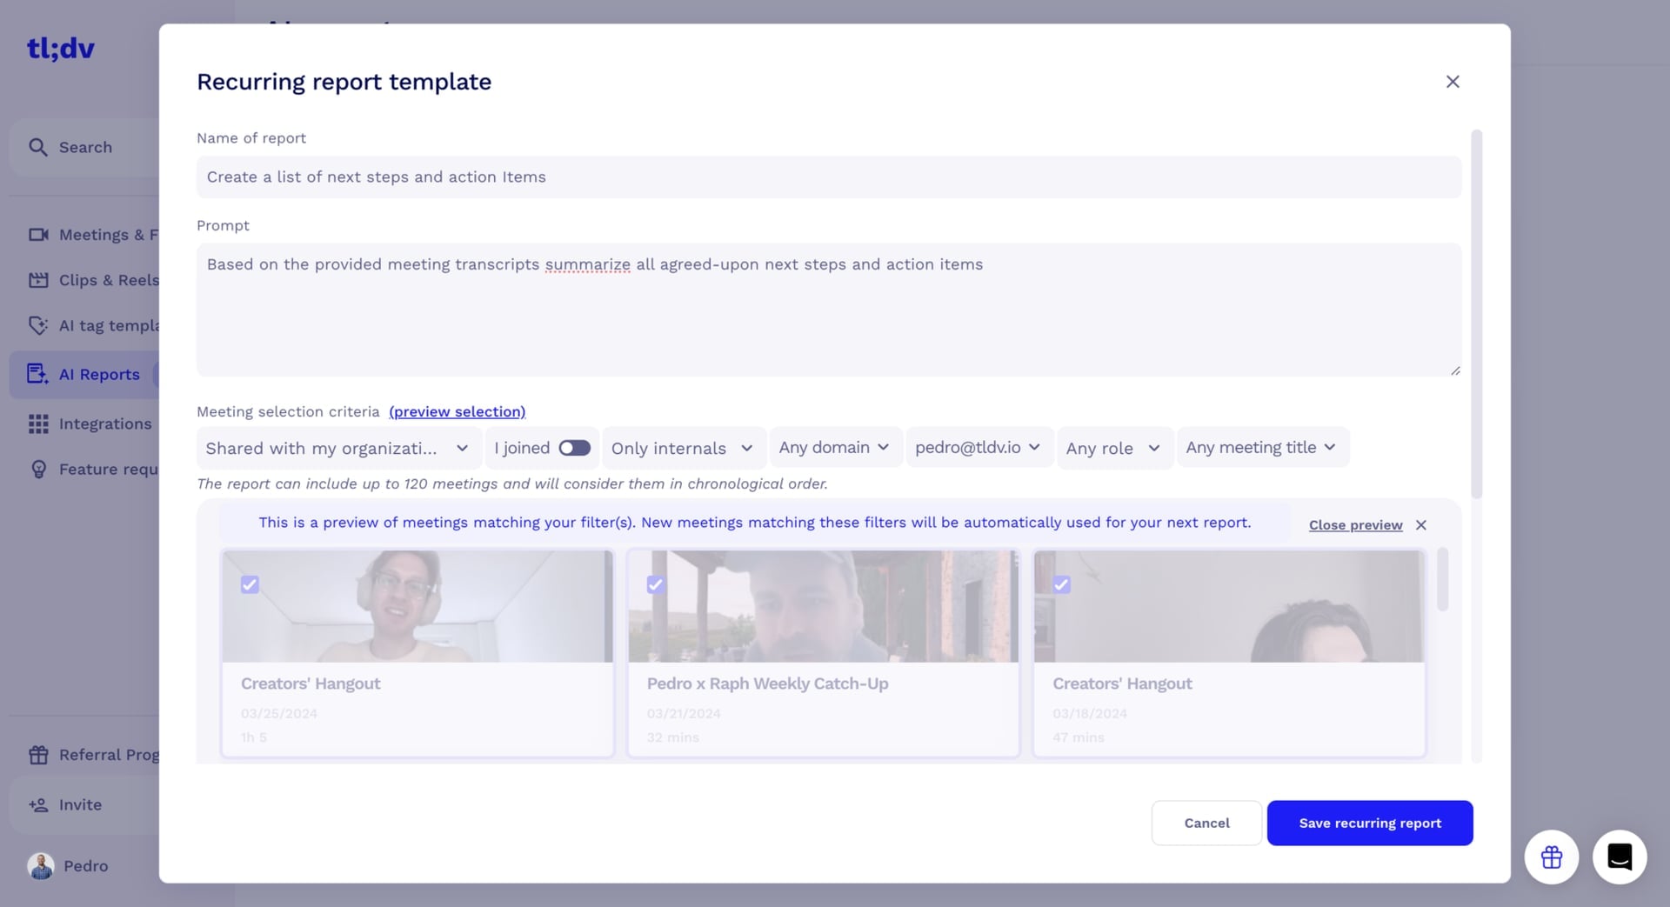1670x907 pixels.
Task: Open the Shared with my organization dropdown
Action: pyautogui.click(x=338, y=448)
